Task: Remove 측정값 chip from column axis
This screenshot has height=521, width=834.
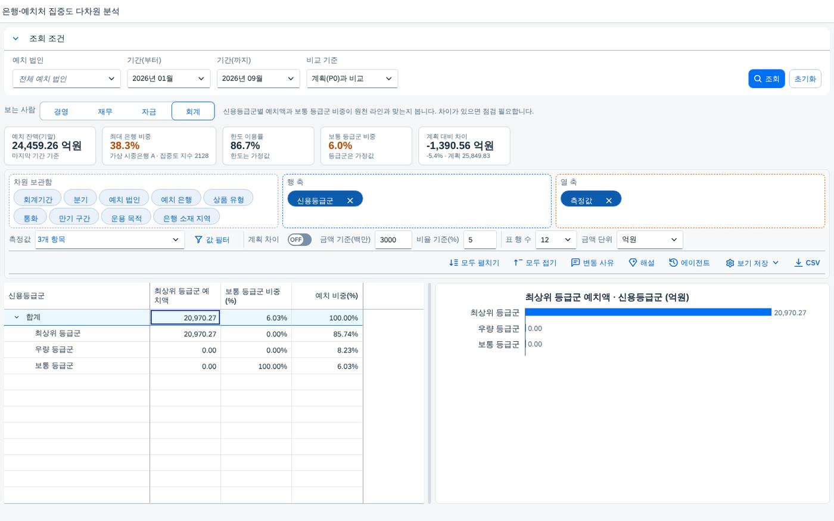Action: 609,201
